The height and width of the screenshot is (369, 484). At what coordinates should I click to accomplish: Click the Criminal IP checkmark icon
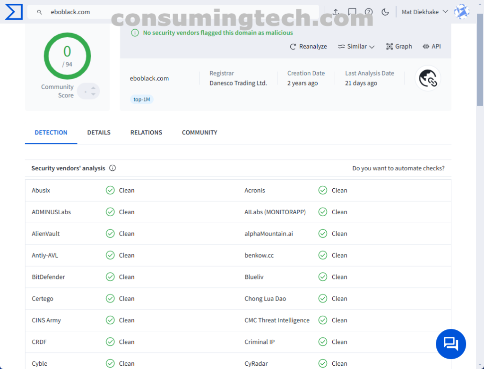coord(323,342)
